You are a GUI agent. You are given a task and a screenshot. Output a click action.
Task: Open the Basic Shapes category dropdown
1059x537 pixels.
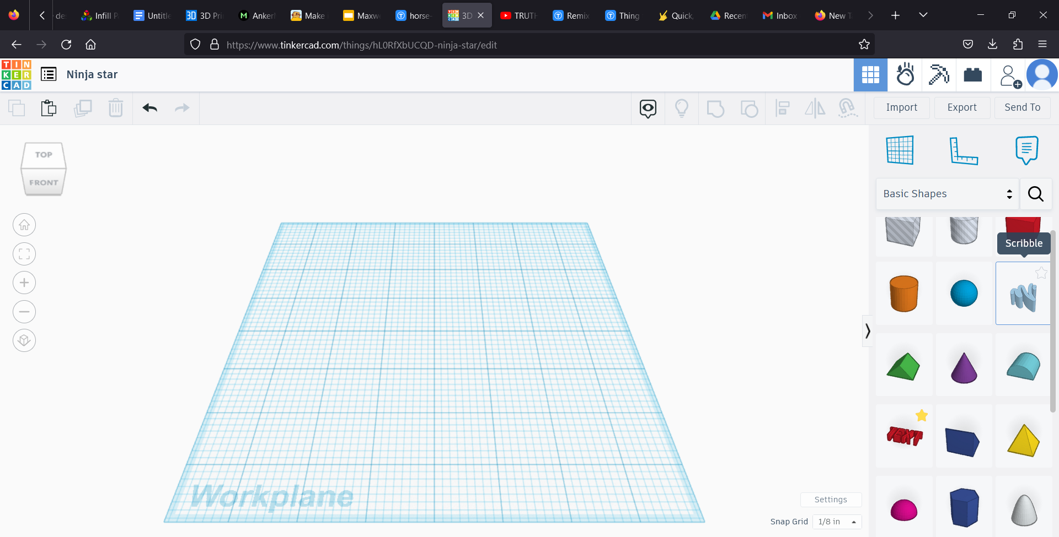947,194
